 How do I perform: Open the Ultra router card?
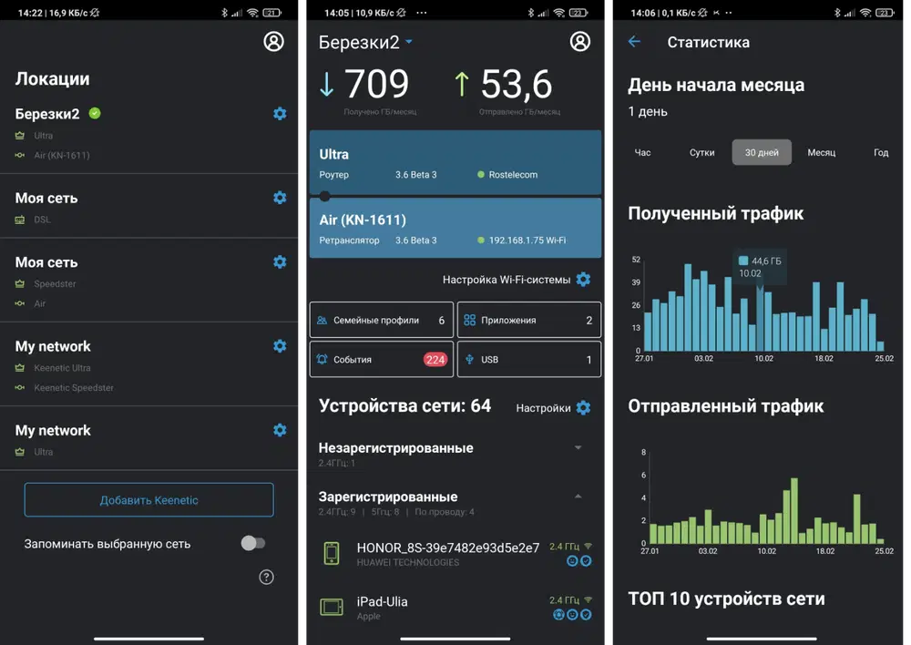click(455, 162)
